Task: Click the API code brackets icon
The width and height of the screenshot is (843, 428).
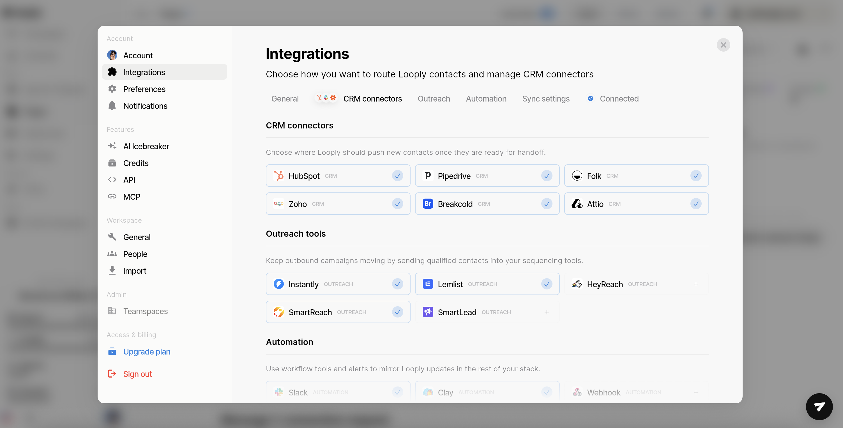Action: pos(112,179)
